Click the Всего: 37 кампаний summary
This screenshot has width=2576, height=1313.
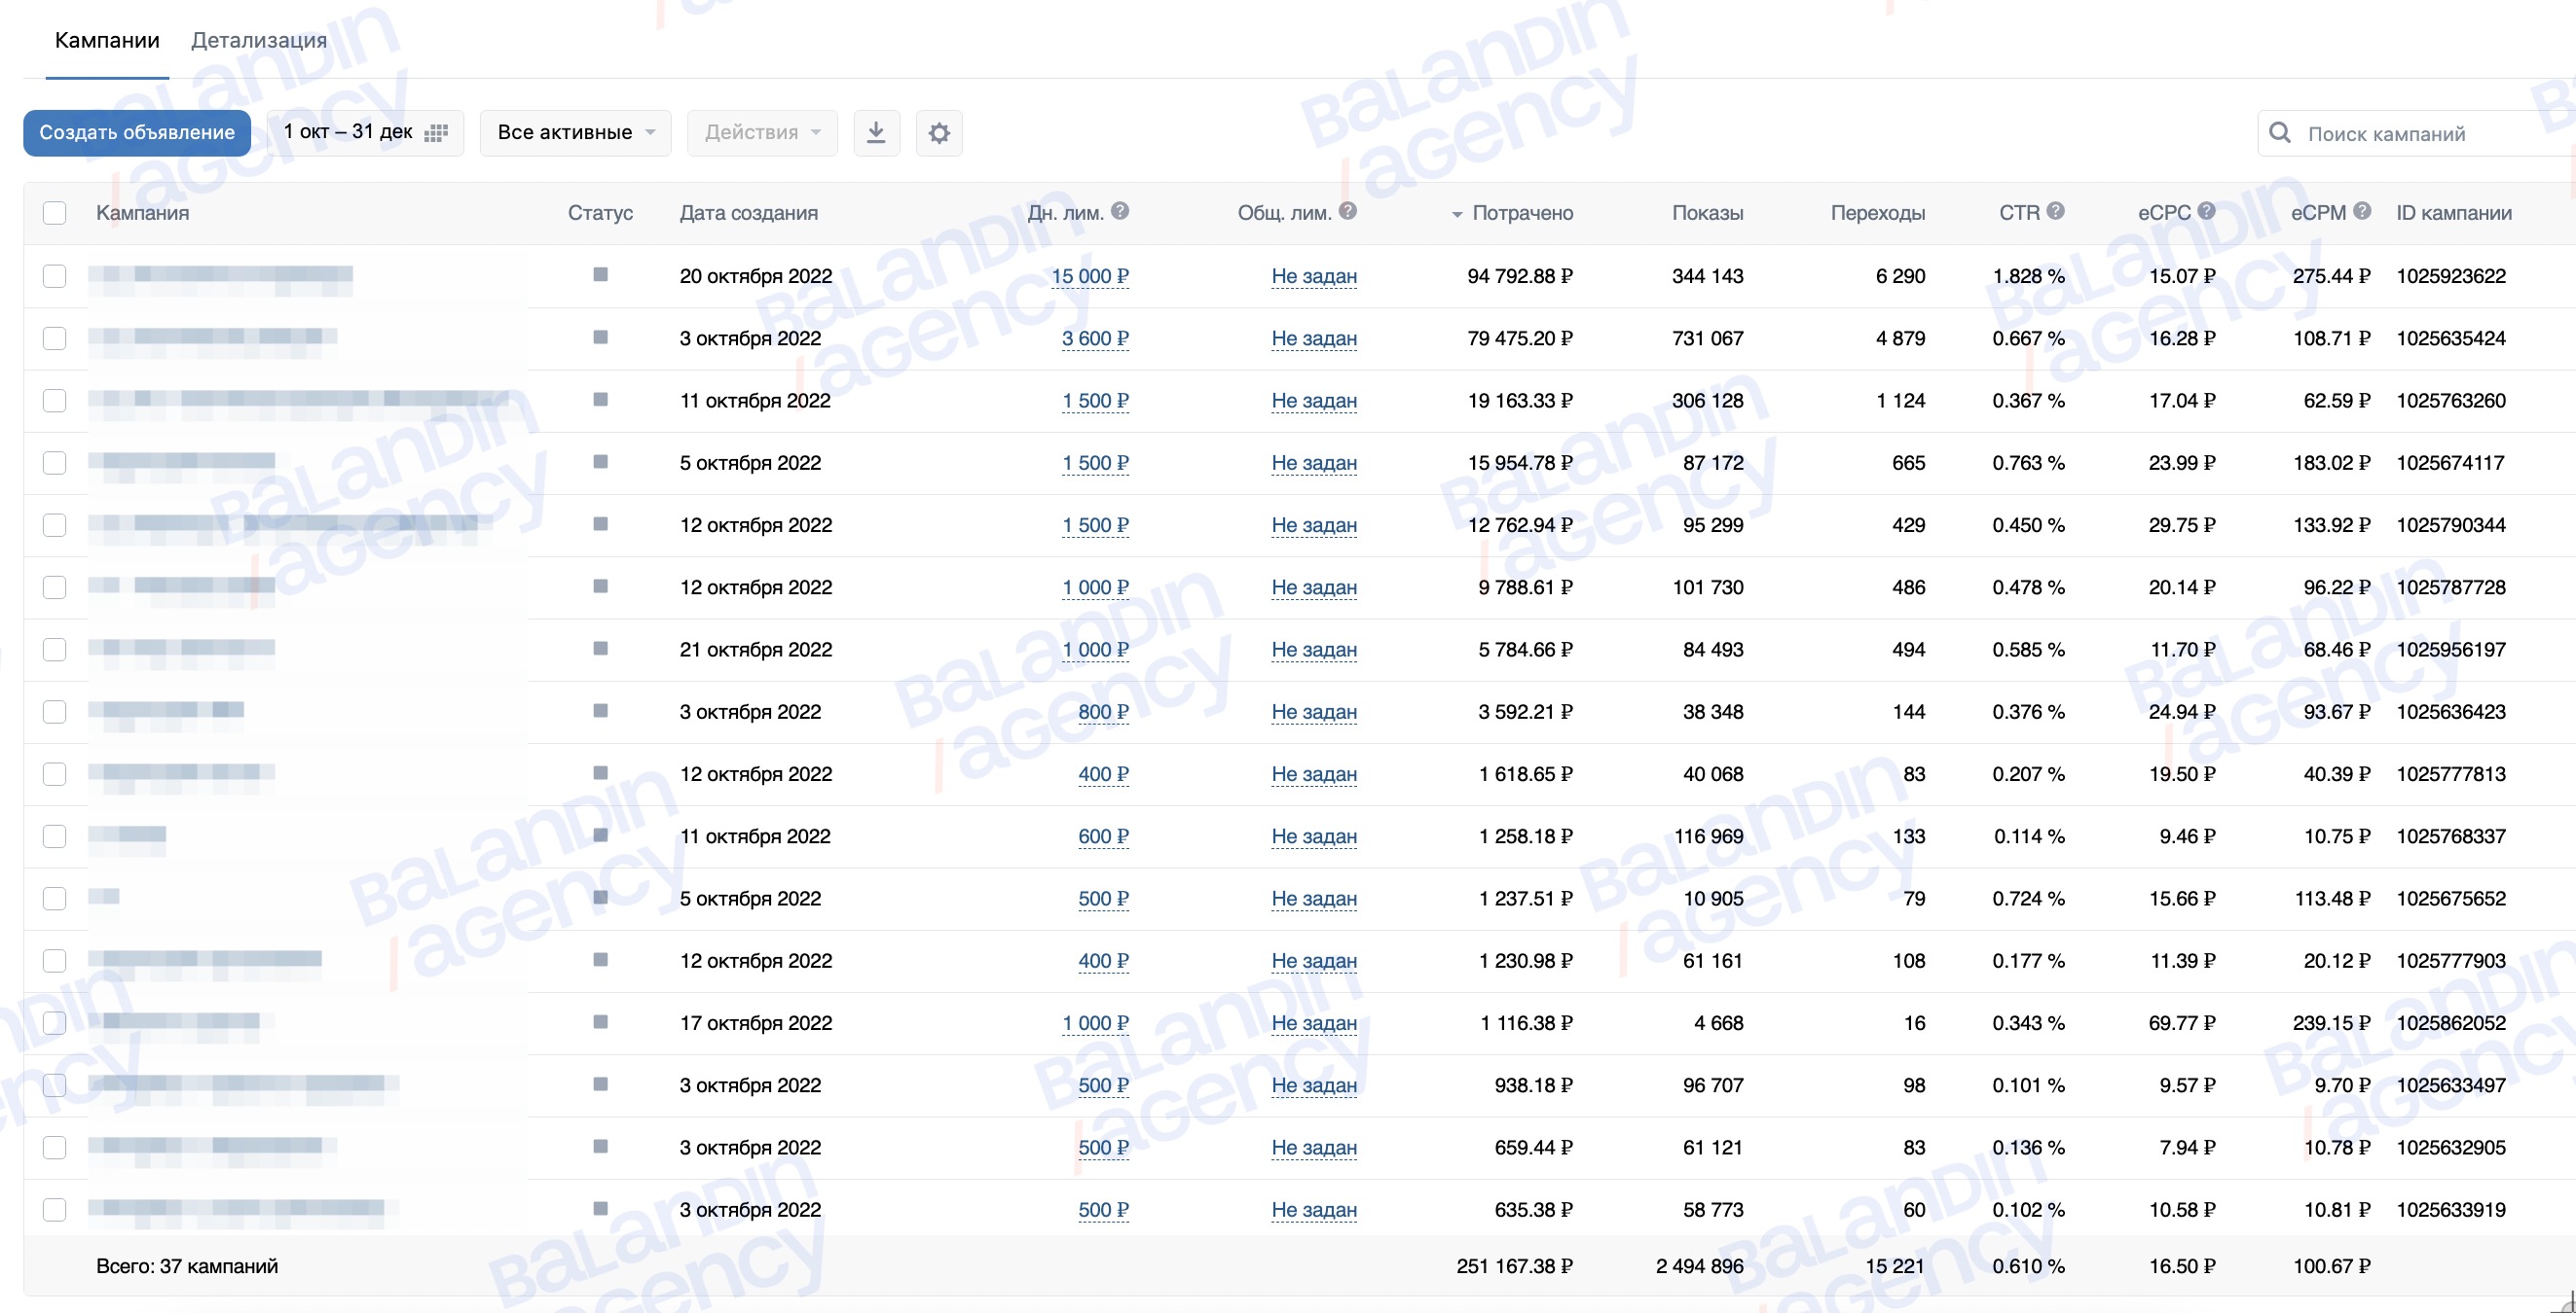pos(187,1266)
